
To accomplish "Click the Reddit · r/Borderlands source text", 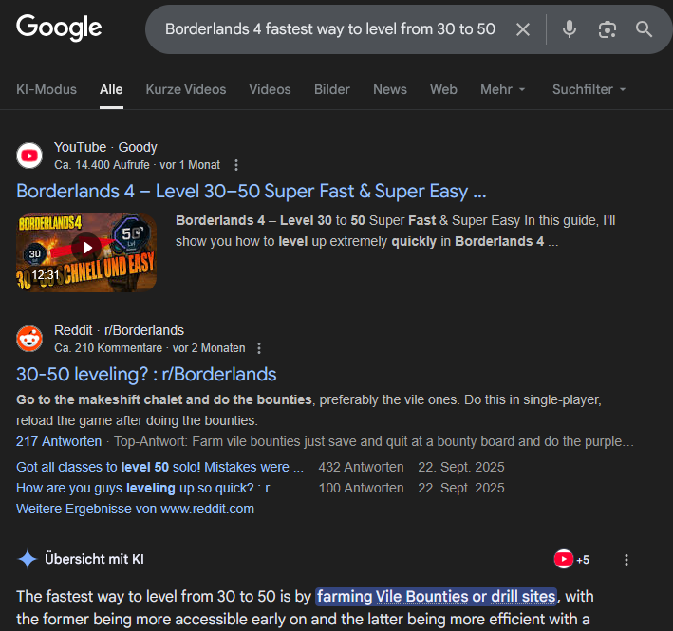I will click(119, 330).
